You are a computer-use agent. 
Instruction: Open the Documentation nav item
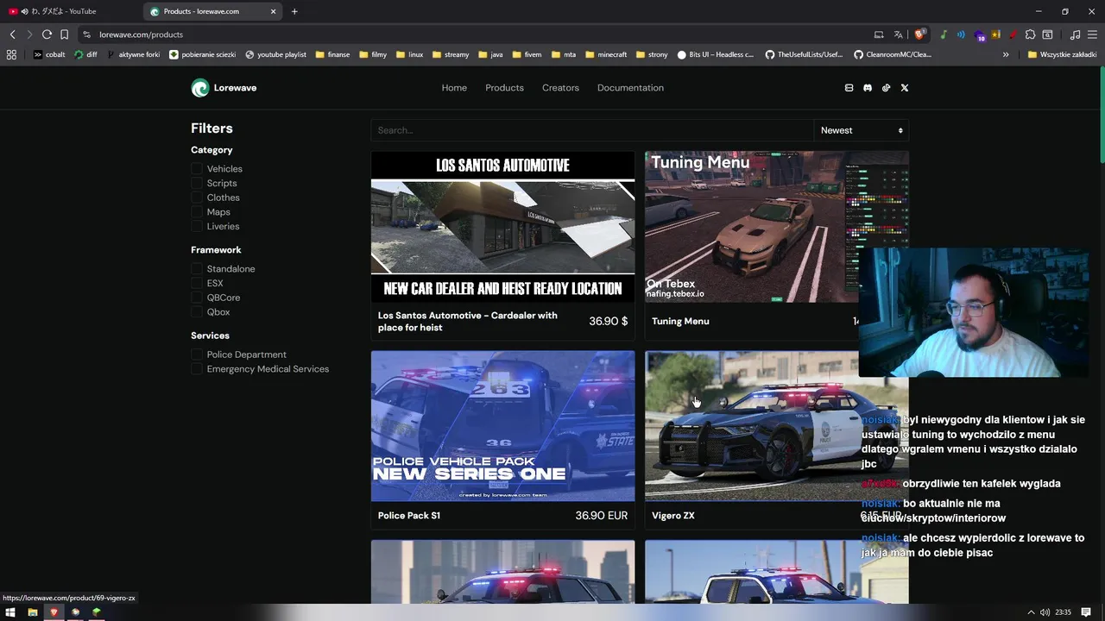tap(630, 88)
